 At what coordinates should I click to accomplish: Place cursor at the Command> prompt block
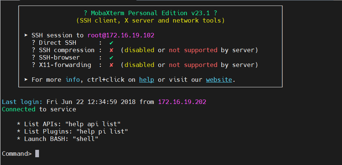click(37, 154)
